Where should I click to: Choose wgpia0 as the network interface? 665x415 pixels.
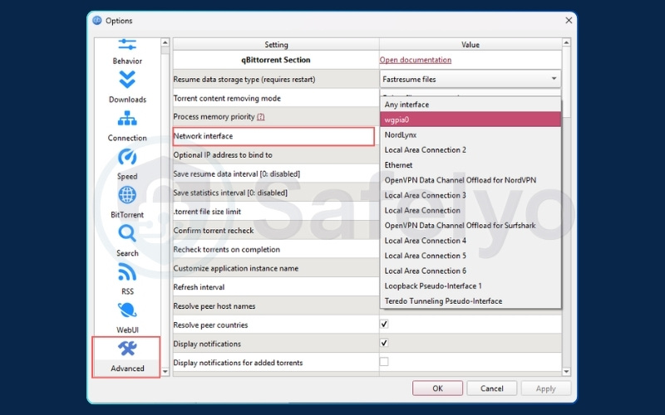(x=470, y=120)
